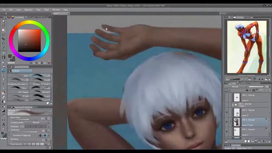Select the Eyedropper tool in left toolbar
The image size is (272, 153).
click(x=3, y=48)
